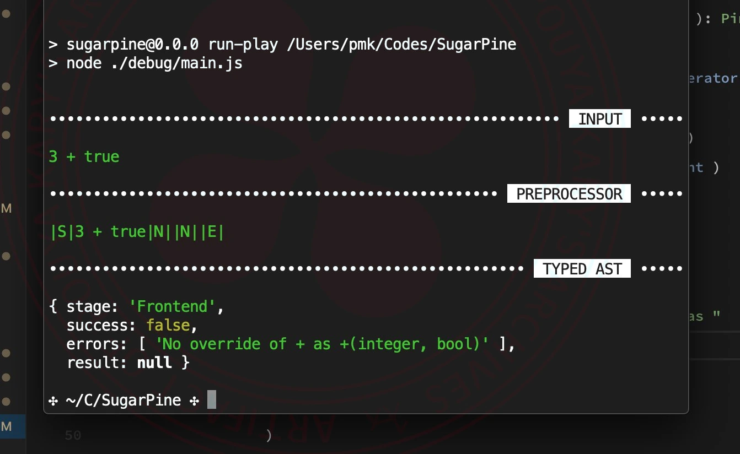Click the dot marker just above the upper M badge
Image resolution: width=740 pixels, height=454 pixels.
pos(7,134)
